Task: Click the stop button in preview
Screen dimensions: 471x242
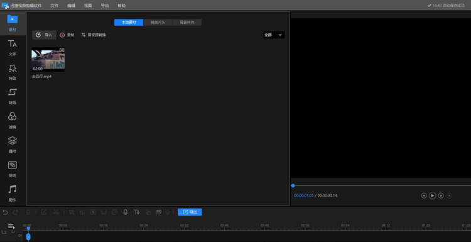Action: pos(449,195)
